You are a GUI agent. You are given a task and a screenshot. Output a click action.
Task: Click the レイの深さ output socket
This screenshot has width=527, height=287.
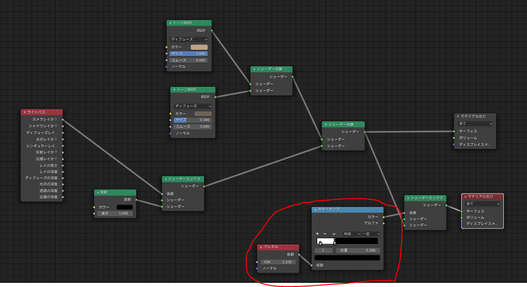pos(63,172)
